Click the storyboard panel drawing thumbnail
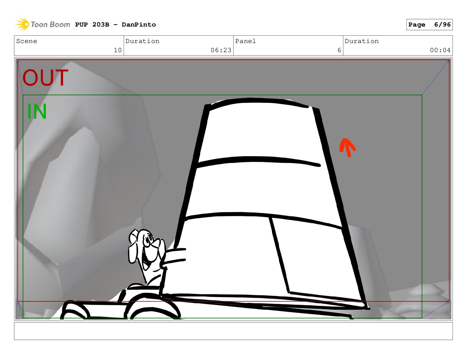467x361 pixels. 233,189
